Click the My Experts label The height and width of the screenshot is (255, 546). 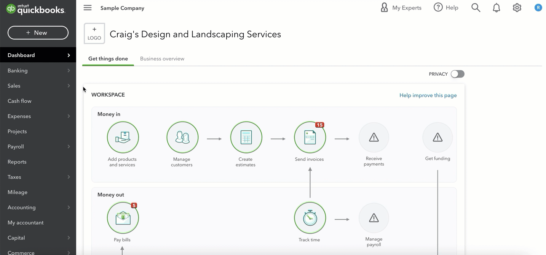[407, 8]
